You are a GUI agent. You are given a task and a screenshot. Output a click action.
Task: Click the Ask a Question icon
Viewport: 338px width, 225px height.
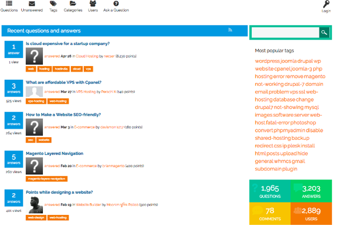coord(116,4)
